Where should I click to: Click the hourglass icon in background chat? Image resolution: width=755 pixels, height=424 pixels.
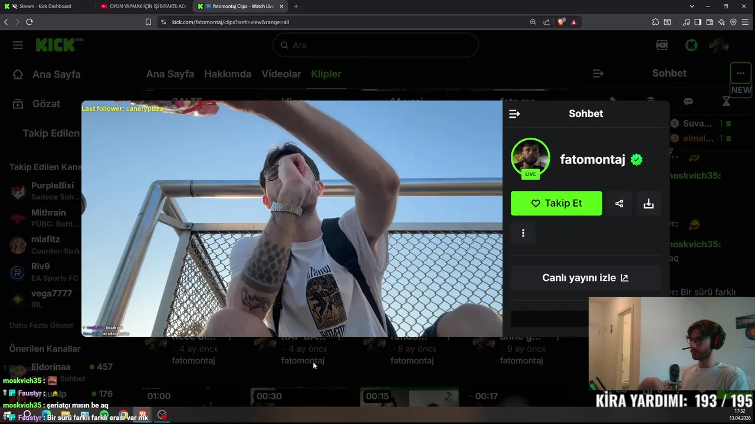pos(726,101)
